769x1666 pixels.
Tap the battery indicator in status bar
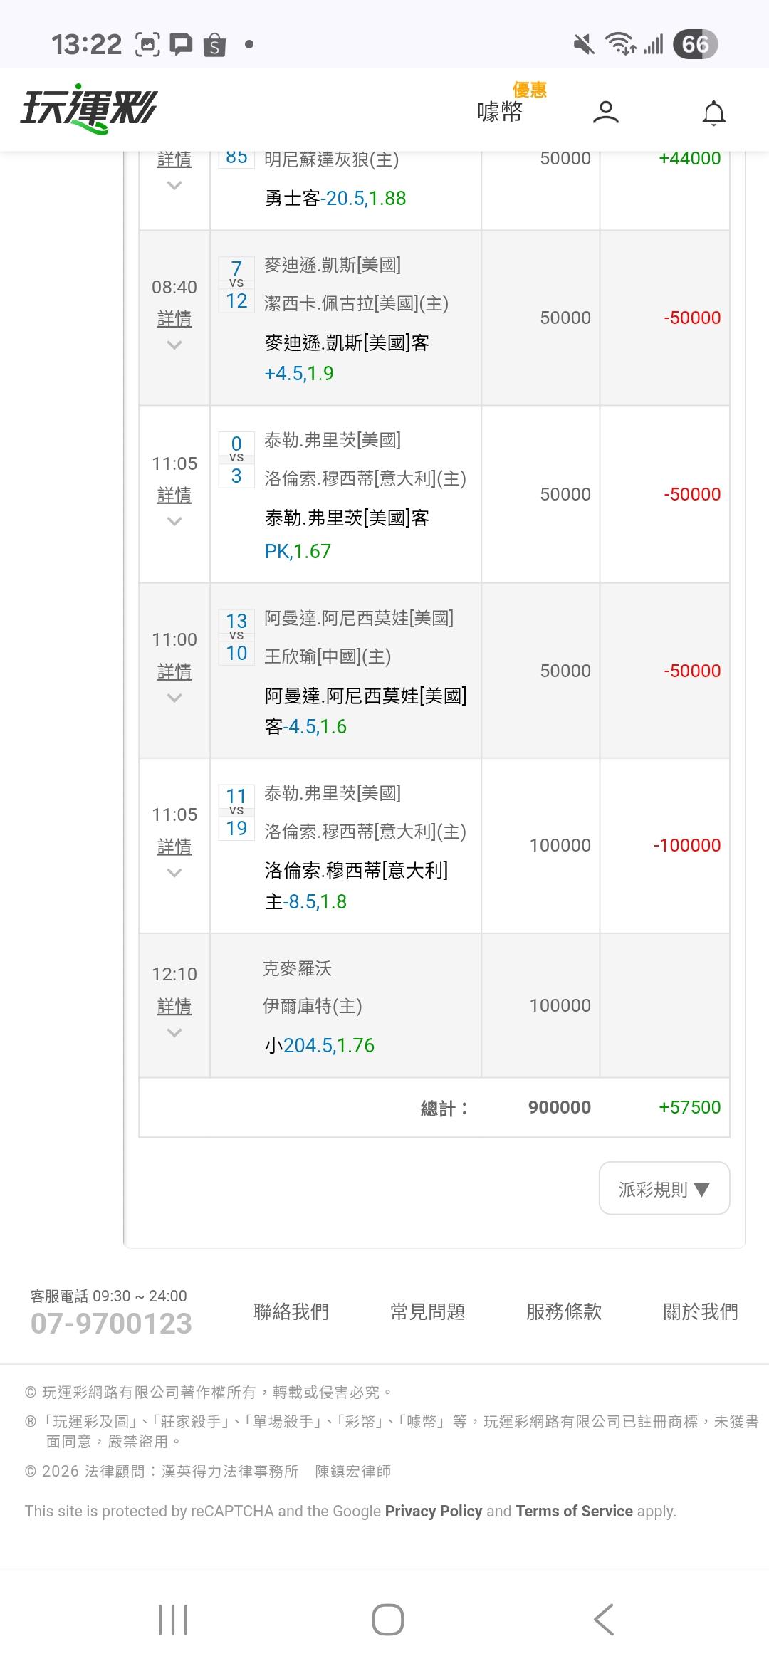[x=695, y=45]
